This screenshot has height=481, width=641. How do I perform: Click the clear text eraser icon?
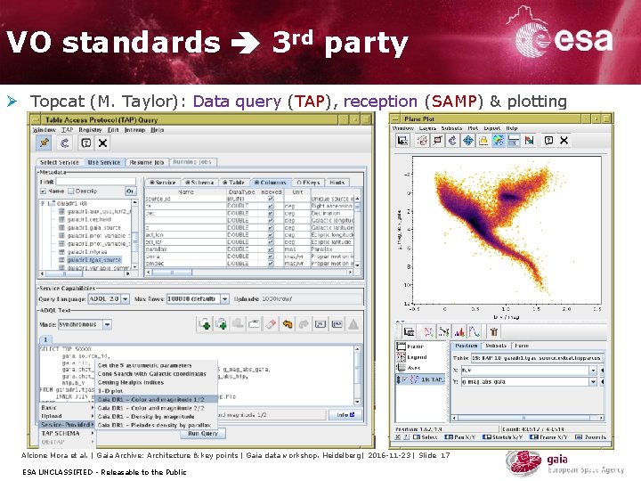tap(271, 324)
